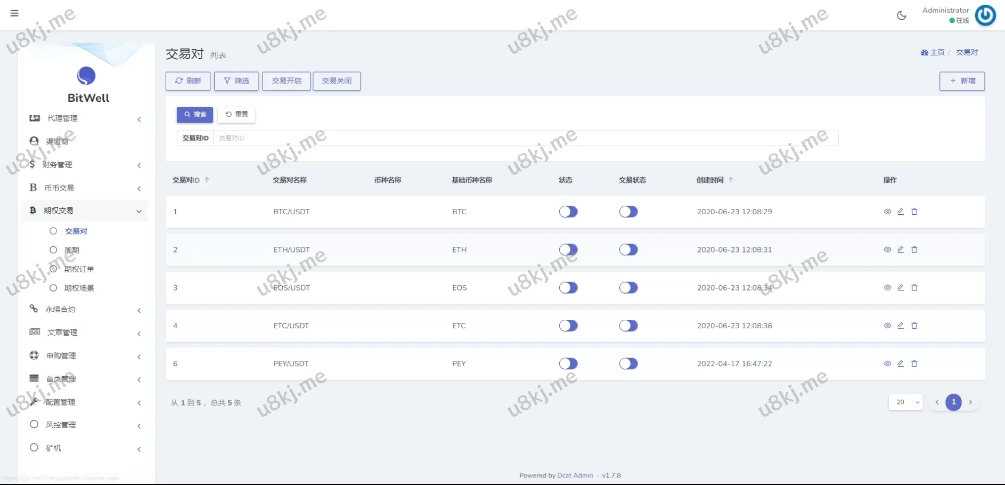View details of BTC/USDT row
This screenshot has height=485, width=1005.
(x=887, y=212)
